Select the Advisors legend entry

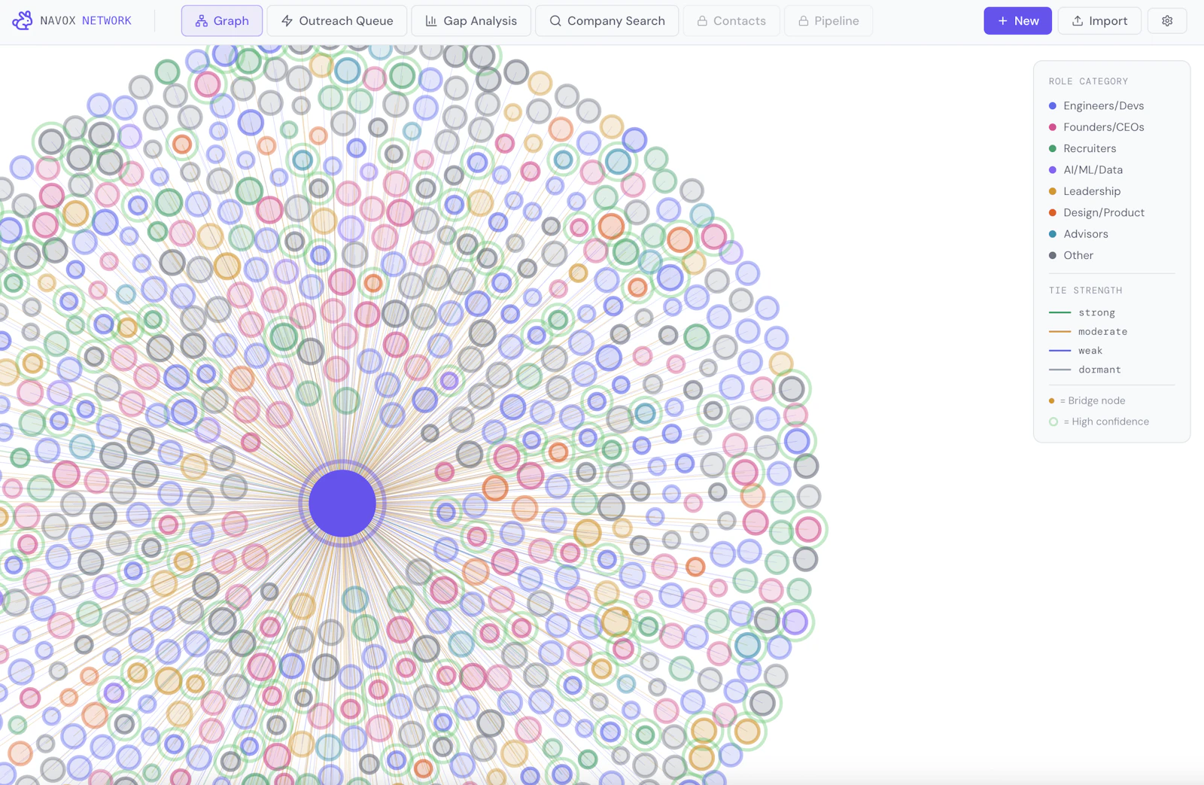click(1078, 234)
